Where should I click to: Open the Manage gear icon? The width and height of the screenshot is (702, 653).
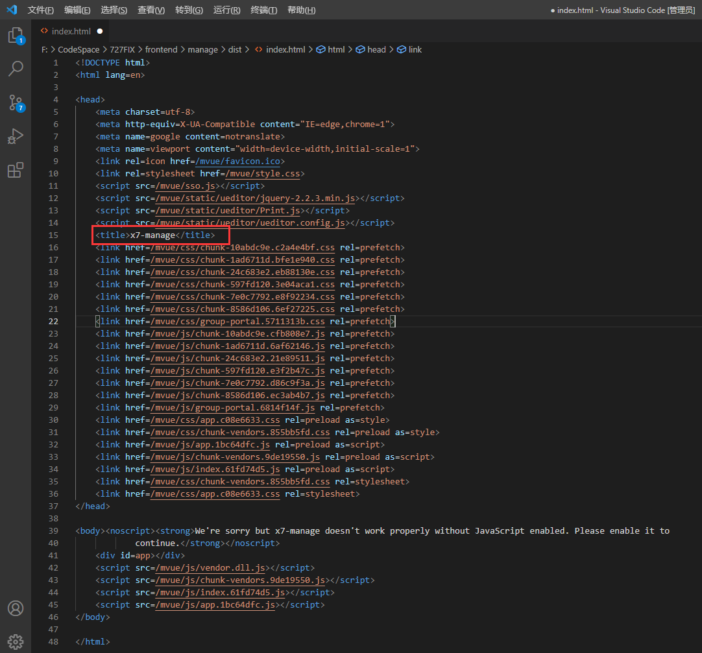tap(16, 640)
